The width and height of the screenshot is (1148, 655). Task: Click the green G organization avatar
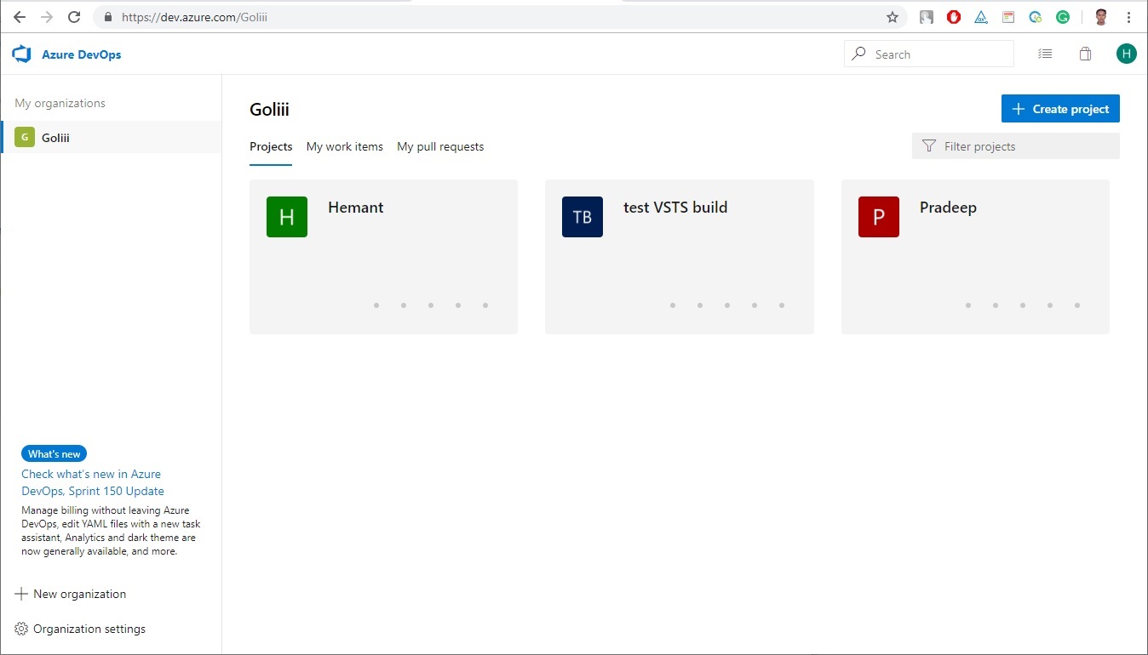click(x=25, y=137)
